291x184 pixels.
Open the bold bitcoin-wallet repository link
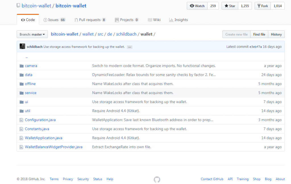71,6
